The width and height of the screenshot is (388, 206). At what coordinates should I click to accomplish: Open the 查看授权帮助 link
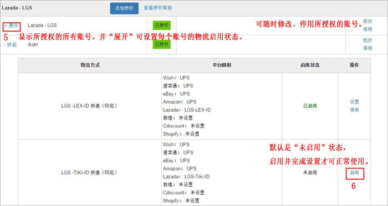pos(158,8)
